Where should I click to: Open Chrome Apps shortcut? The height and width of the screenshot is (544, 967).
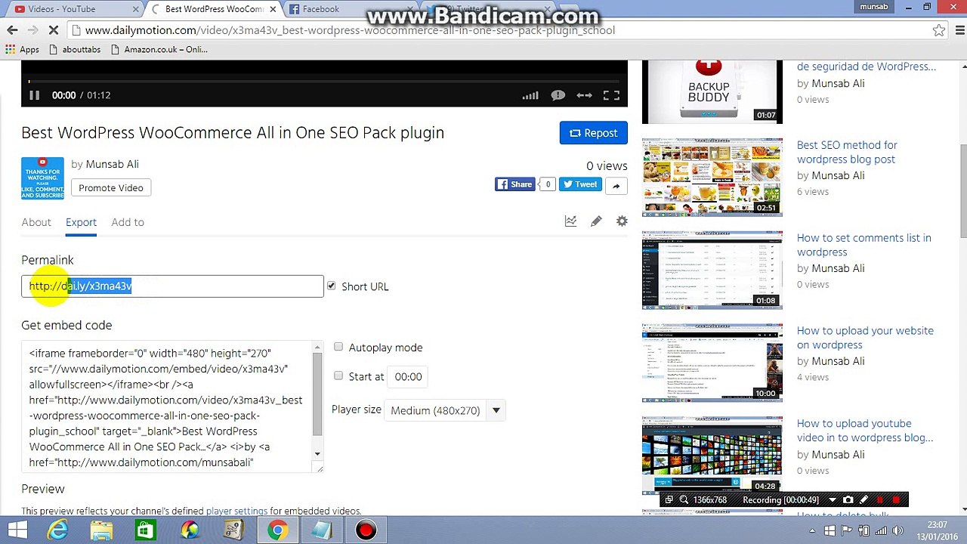pos(22,49)
